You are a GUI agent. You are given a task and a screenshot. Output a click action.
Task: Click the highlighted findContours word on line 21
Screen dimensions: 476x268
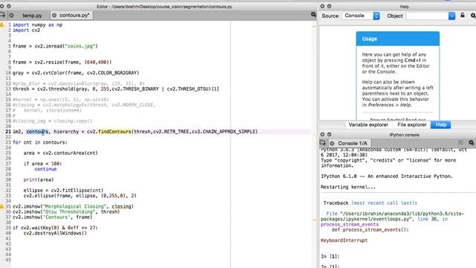pos(115,132)
